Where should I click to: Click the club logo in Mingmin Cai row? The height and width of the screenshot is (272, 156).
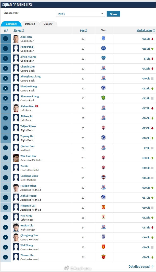[x=103, y=207]
